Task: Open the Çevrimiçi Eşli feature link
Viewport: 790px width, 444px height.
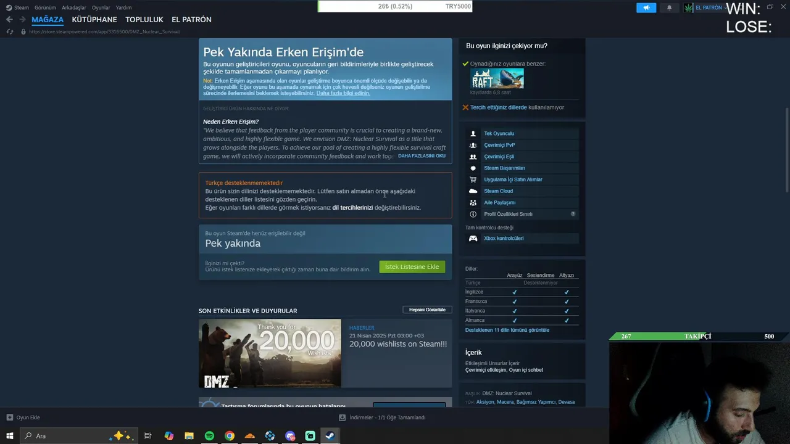Action: (x=499, y=157)
